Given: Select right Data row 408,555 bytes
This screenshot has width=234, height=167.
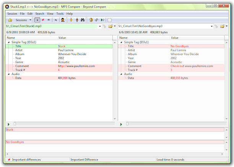Looking at the screenshot, I should click(171, 78).
